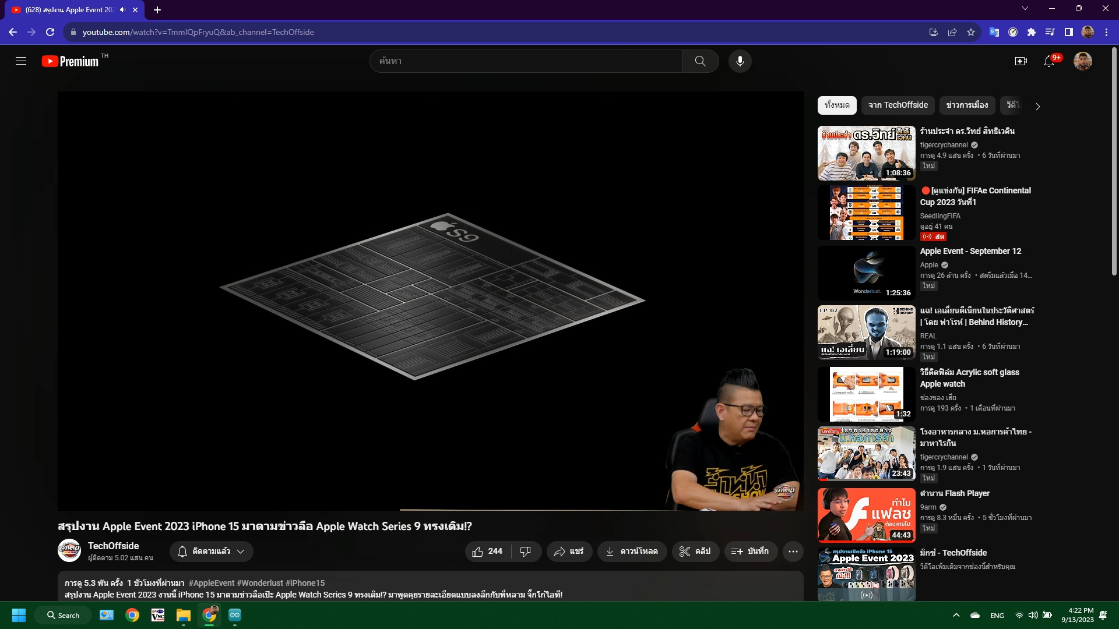Expand the subscribed notification dropdown
Viewport: 1119px width, 629px height.
[211, 552]
